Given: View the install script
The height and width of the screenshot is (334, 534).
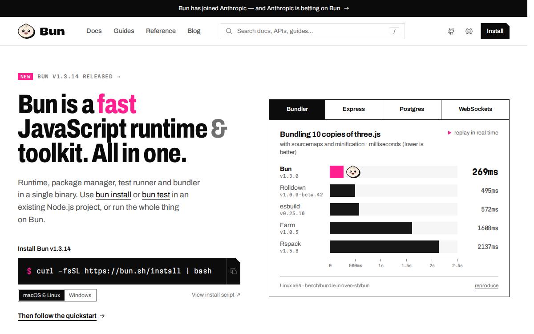Looking at the screenshot, I should [x=216, y=295].
